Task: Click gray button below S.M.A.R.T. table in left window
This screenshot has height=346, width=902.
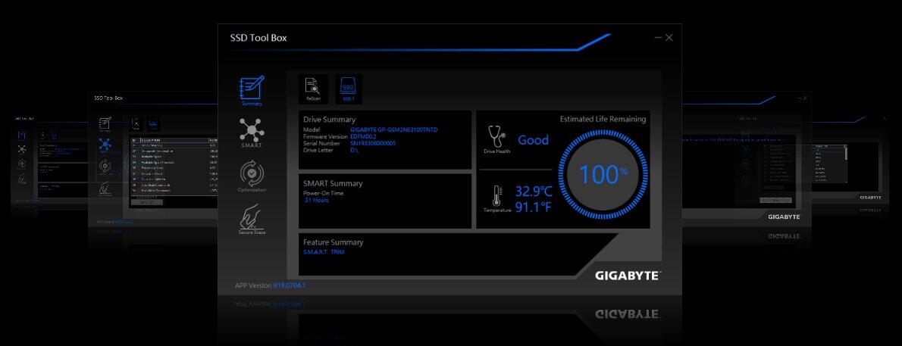Action: pos(147,202)
